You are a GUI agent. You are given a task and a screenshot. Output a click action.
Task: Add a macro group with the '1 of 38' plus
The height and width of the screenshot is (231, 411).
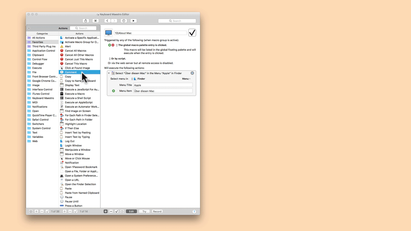[36, 211]
